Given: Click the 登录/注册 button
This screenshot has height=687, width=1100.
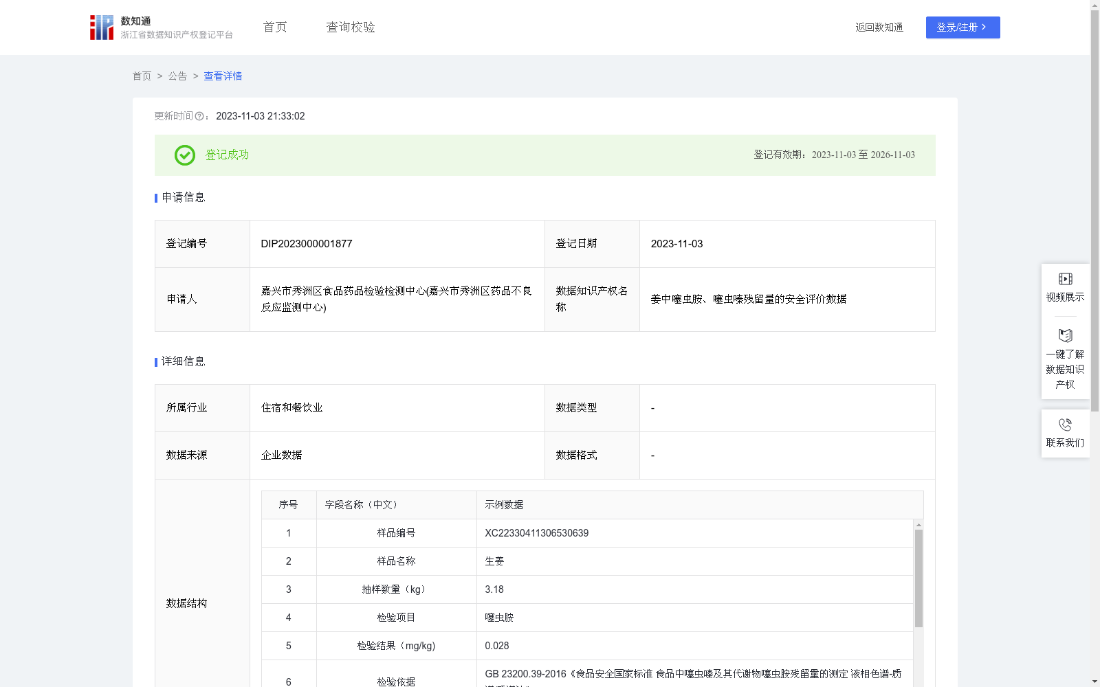Looking at the screenshot, I should (962, 27).
